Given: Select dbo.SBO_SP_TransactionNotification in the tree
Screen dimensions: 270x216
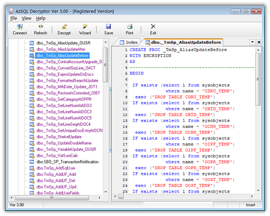Looking at the screenshot, I should (x=67, y=162).
